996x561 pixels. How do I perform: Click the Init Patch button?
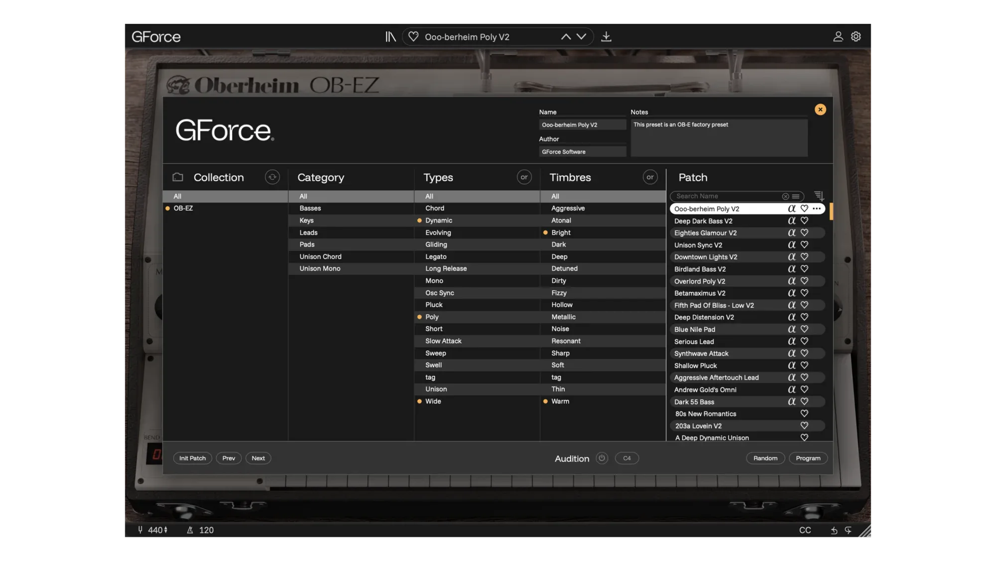[x=193, y=458]
